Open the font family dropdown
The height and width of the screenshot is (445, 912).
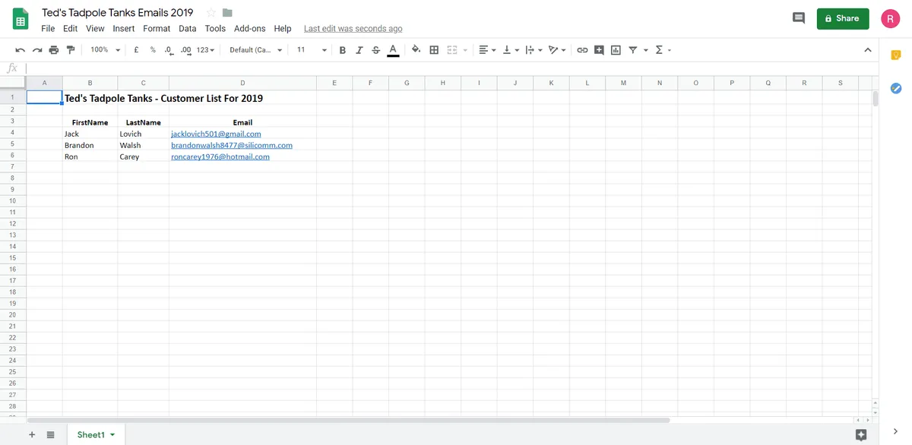coord(256,50)
